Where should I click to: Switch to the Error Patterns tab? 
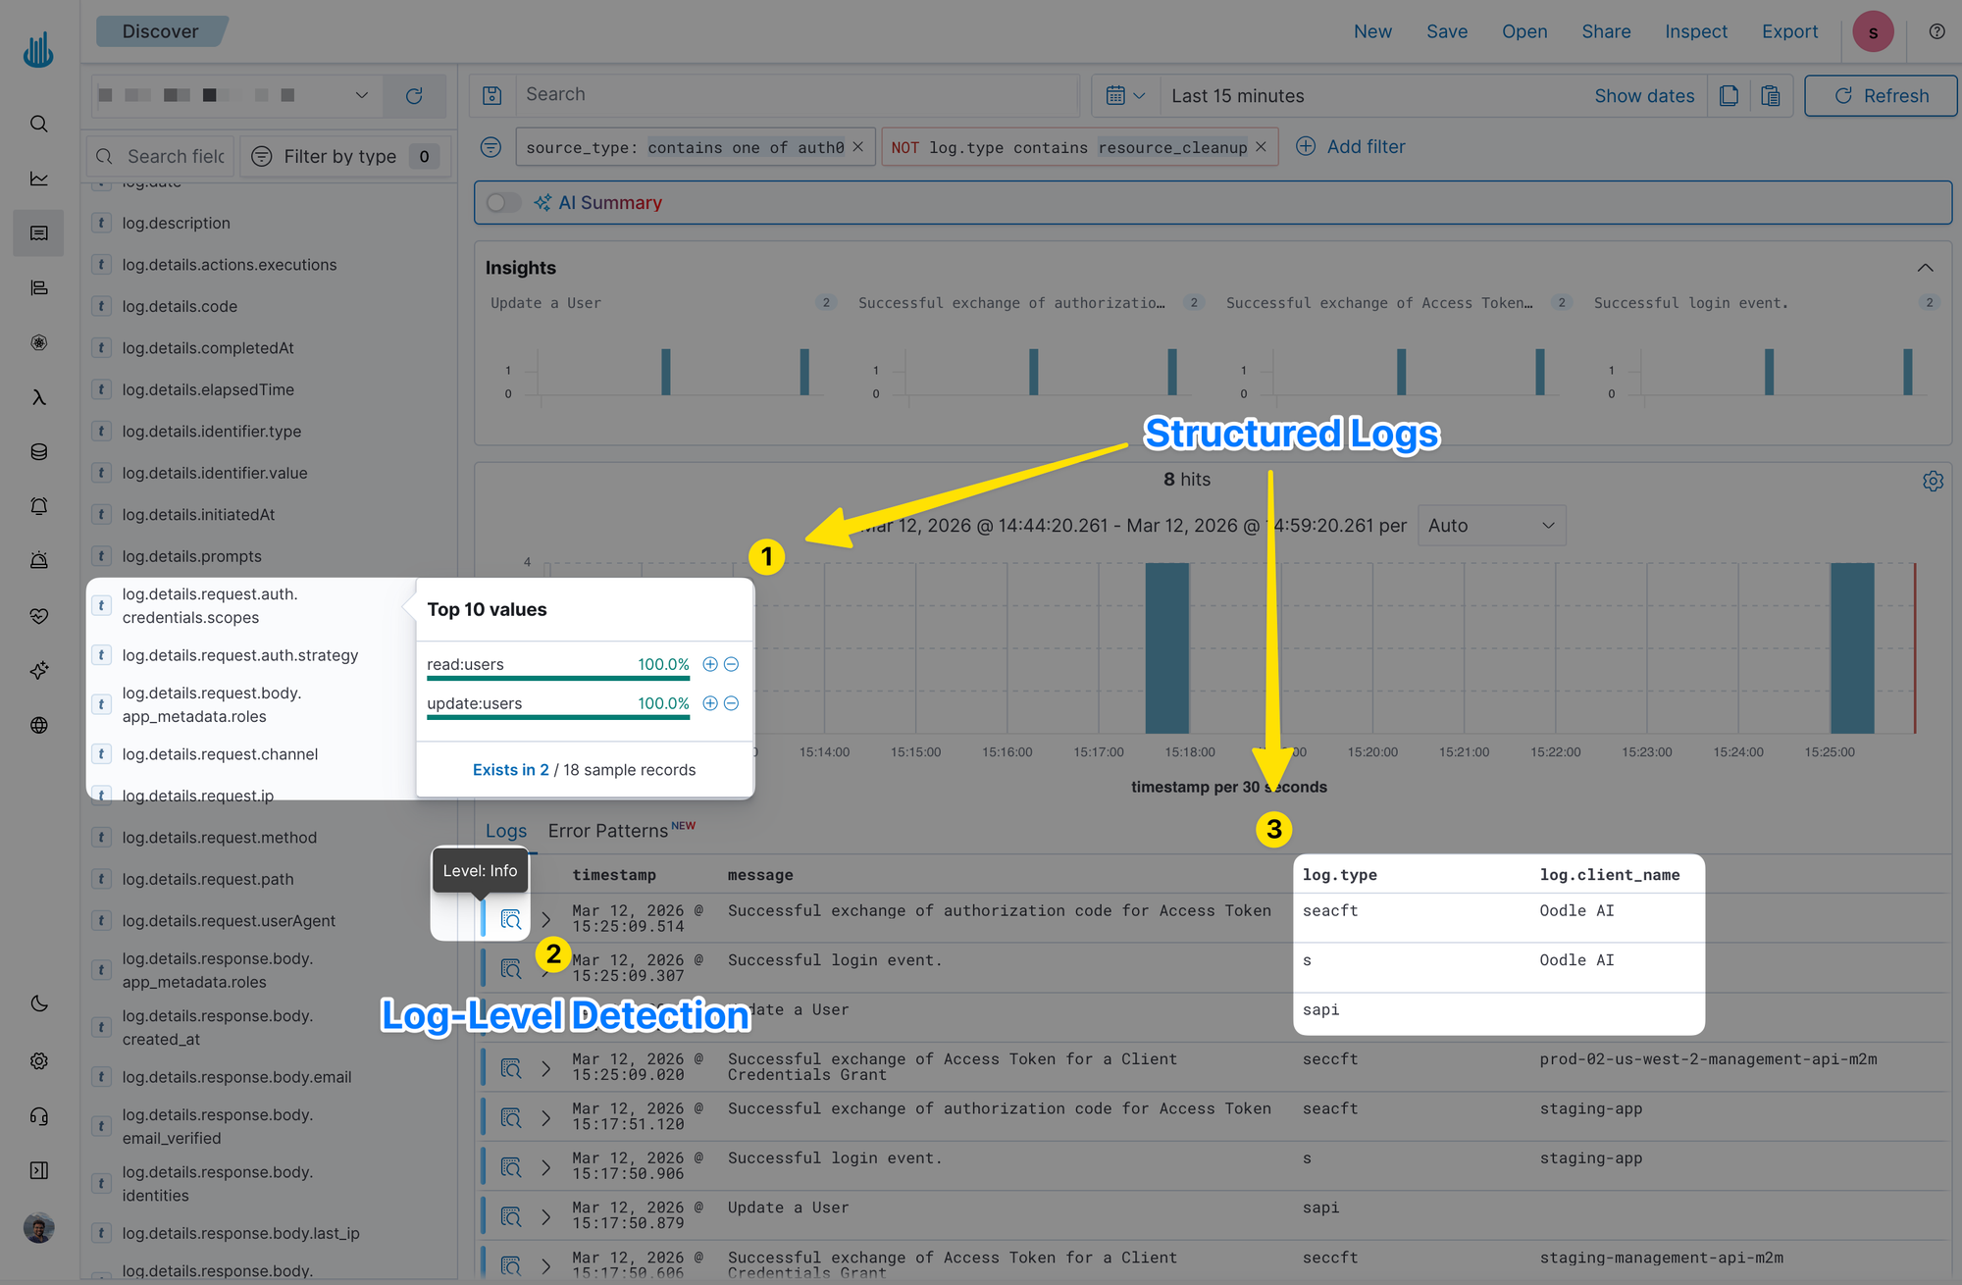click(608, 831)
